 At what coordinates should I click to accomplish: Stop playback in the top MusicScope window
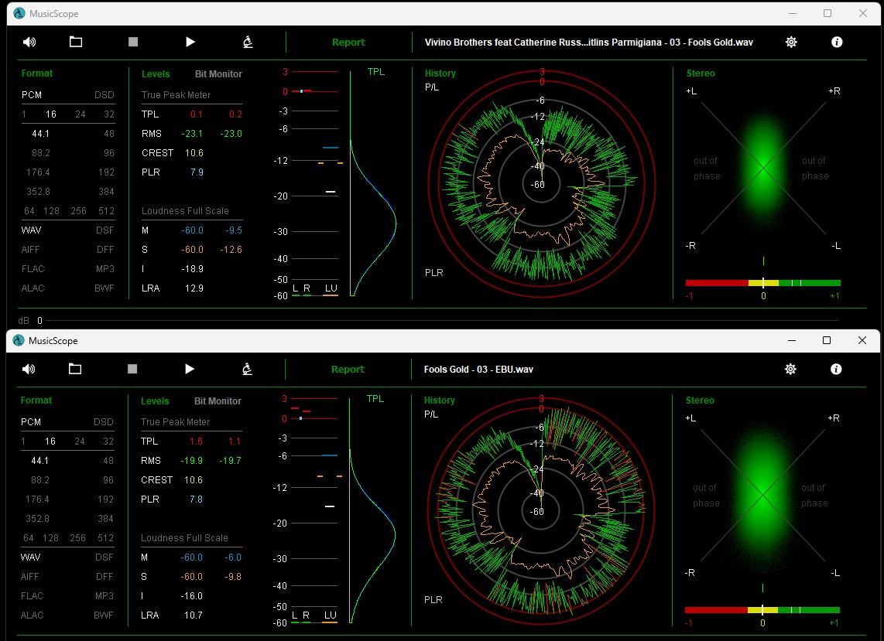coord(133,42)
